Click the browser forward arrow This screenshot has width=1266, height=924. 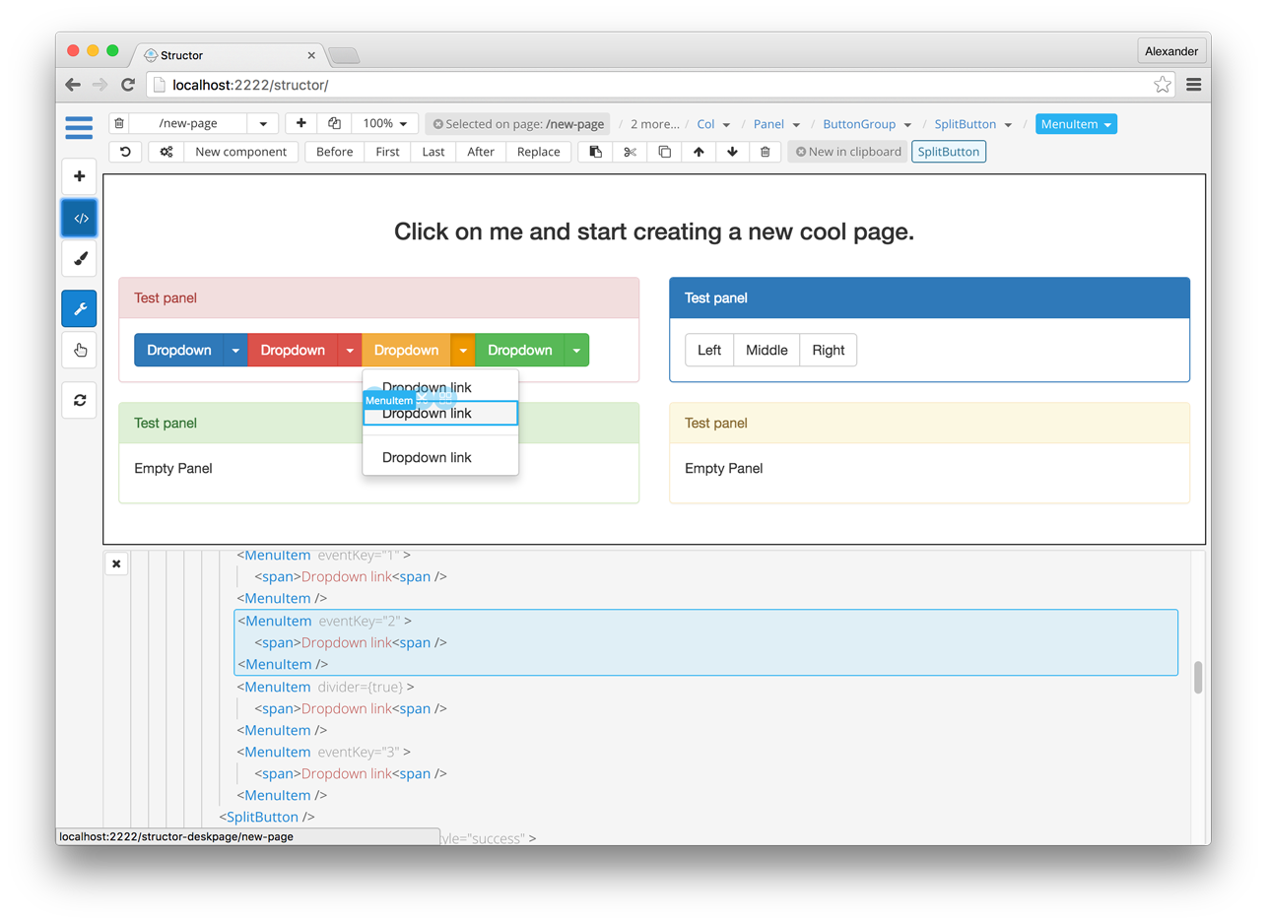[100, 85]
